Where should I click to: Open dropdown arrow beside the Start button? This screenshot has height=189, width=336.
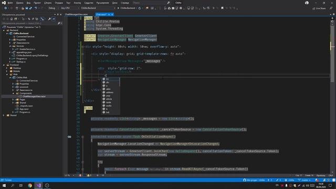(136, 8)
